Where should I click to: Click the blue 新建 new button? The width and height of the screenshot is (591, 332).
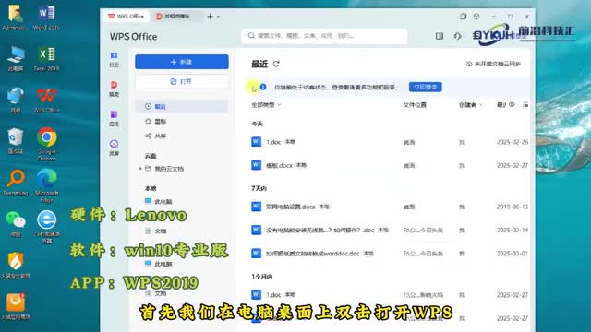(182, 62)
